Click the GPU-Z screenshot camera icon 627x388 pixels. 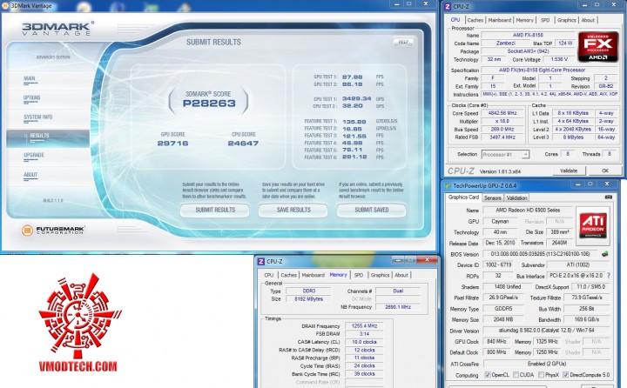(608, 197)
